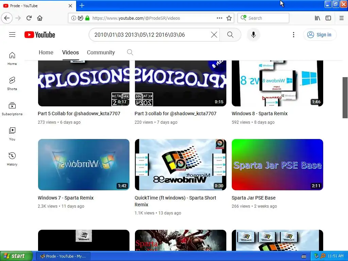This screenshot has width=348, height=261.
Task: Click title QuickTime (ft windows) - Sparta Short Remix
Action: pyautogui.click(x=175, y=201)
